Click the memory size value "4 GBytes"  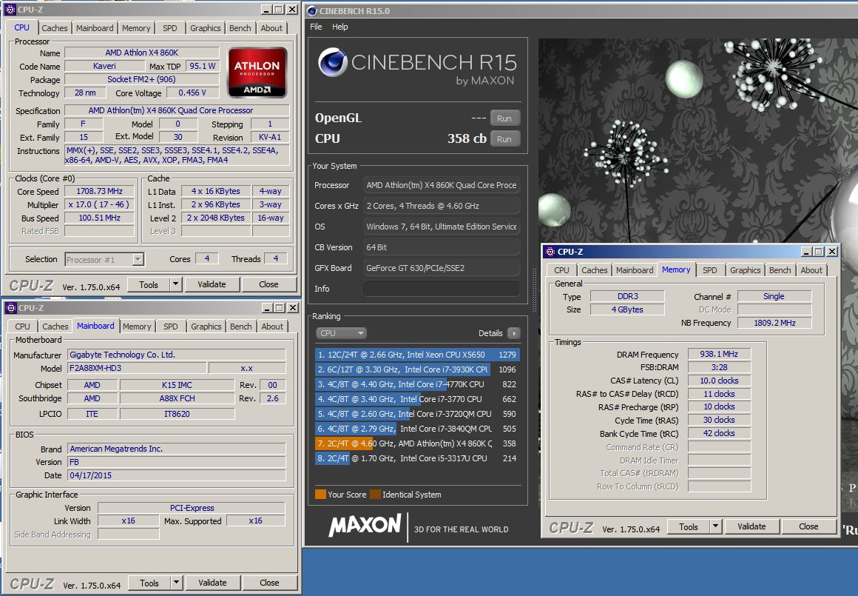[627, 309]
